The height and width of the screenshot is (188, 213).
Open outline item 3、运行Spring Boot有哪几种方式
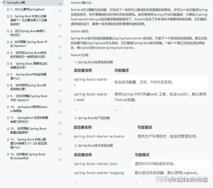click(28, 33)
